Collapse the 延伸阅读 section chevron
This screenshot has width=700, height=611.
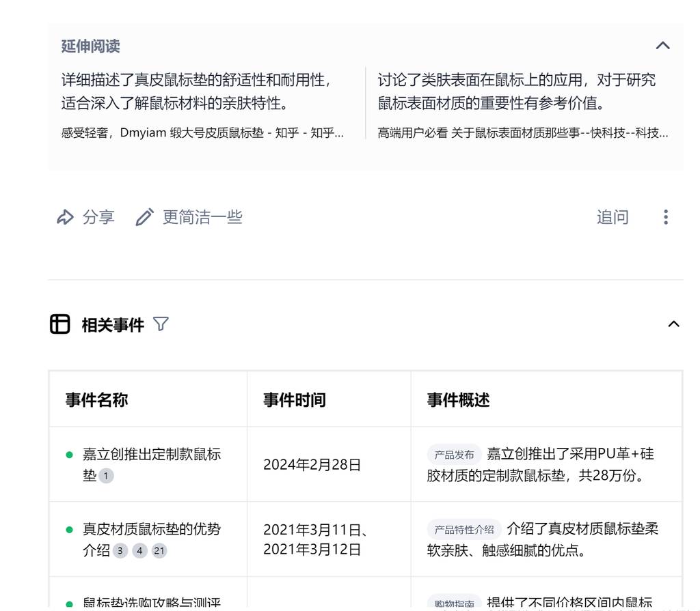pos(662,46)
